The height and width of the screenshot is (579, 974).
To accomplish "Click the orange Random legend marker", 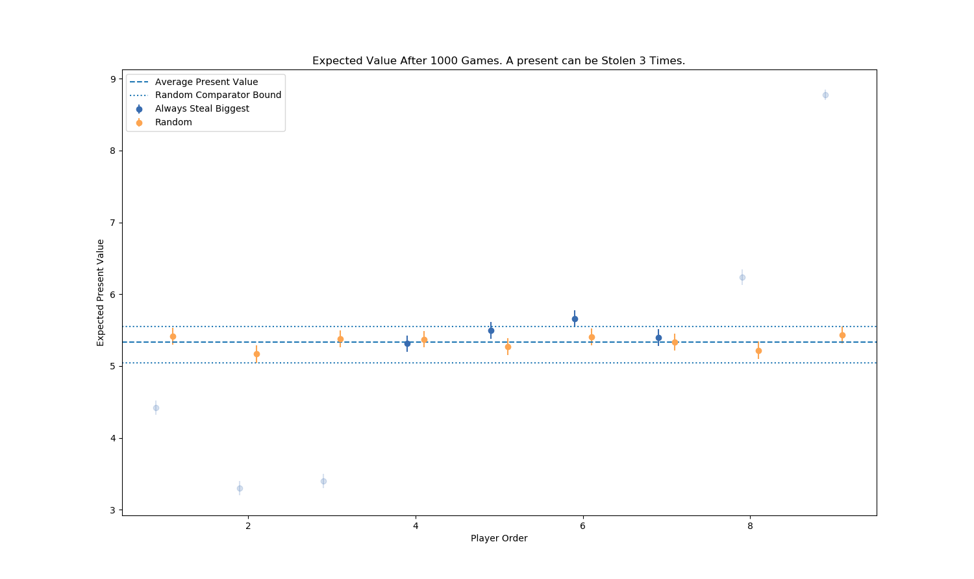I will pyautogui.click(x=139, y=123).
